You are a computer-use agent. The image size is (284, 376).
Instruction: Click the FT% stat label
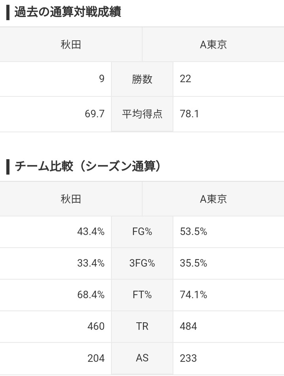[142, 295]
